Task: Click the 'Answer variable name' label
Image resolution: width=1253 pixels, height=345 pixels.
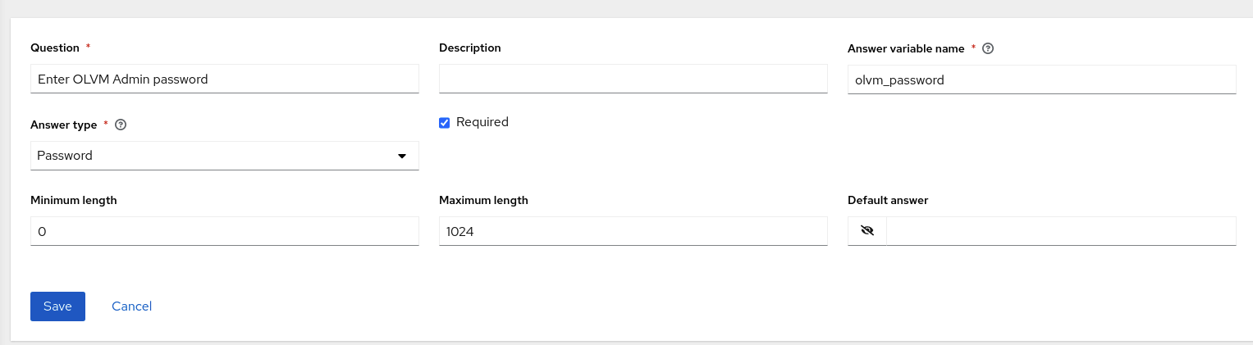Action: pos(906,48)
